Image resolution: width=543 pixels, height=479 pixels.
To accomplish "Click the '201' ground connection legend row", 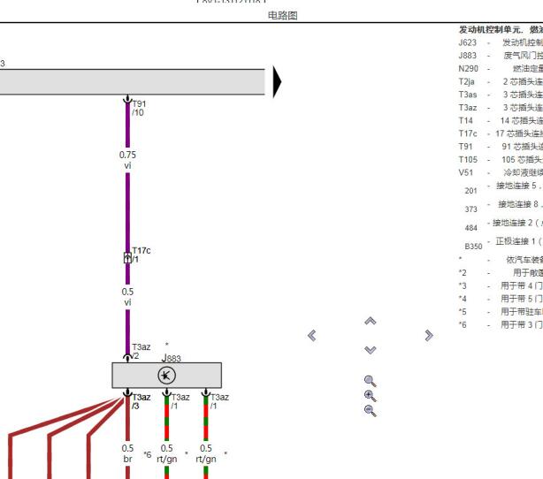I will click(503, 188).
